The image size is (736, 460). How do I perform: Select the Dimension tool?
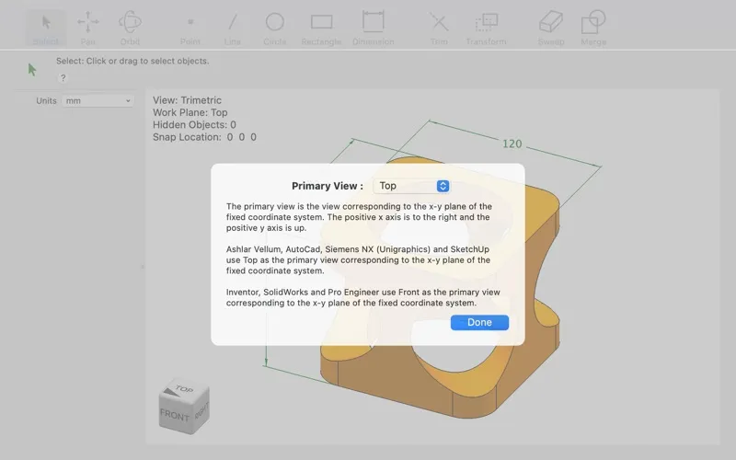(374, 29)
